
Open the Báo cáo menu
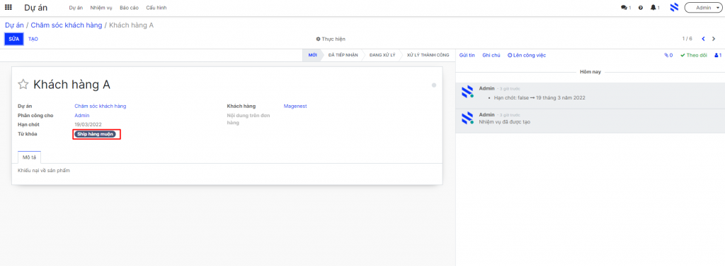(x=129, y=8)
